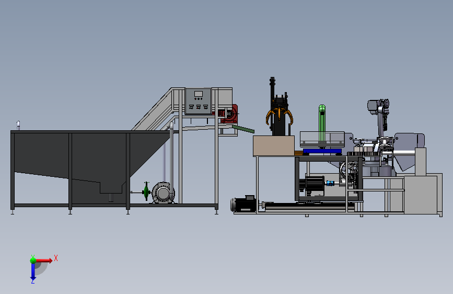The image size is (453, 294).
Task: Click the green Y axis ball of the triad
Action: tap(33, 260)
